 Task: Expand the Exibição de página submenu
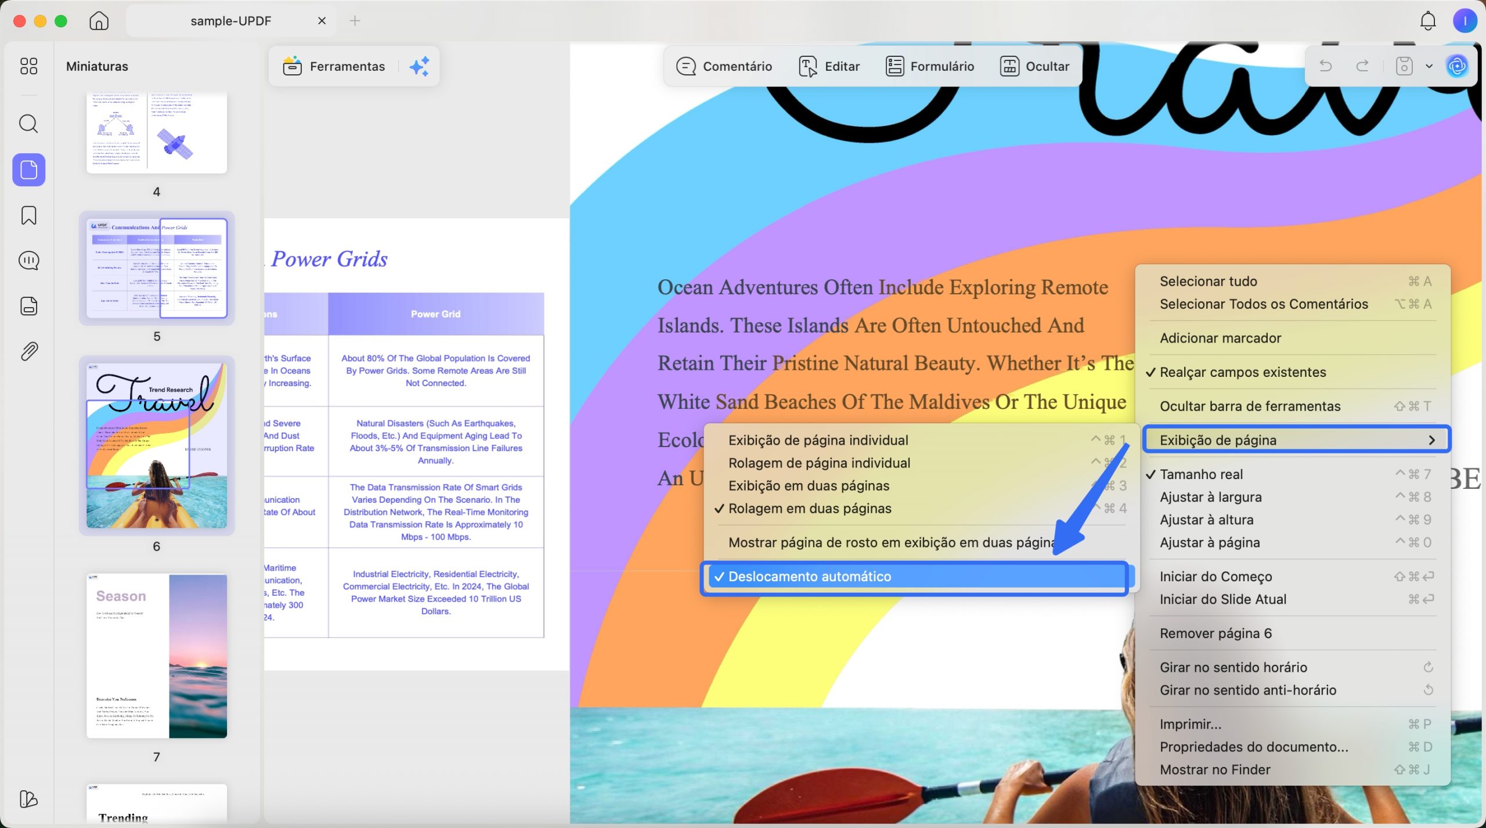click(x=1296, y=440)
